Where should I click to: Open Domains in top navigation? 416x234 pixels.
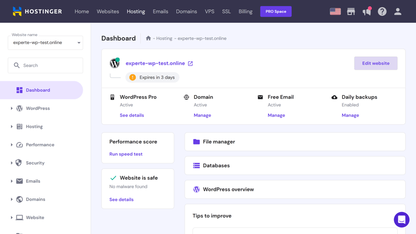(187, 11)
